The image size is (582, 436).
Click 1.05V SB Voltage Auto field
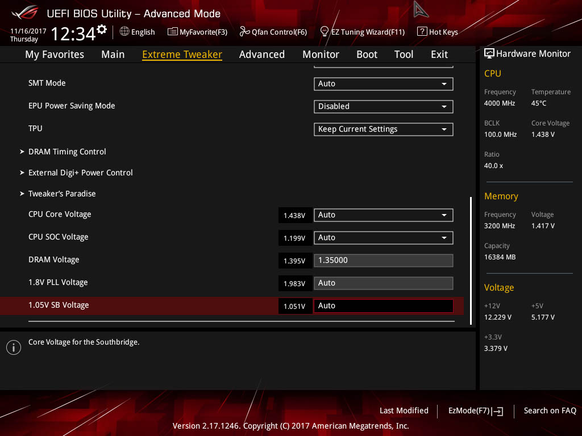point(384,306)
